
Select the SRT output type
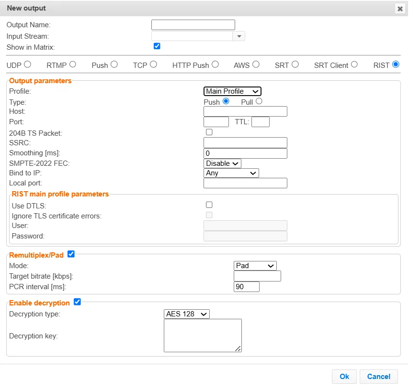click(295, 65)
